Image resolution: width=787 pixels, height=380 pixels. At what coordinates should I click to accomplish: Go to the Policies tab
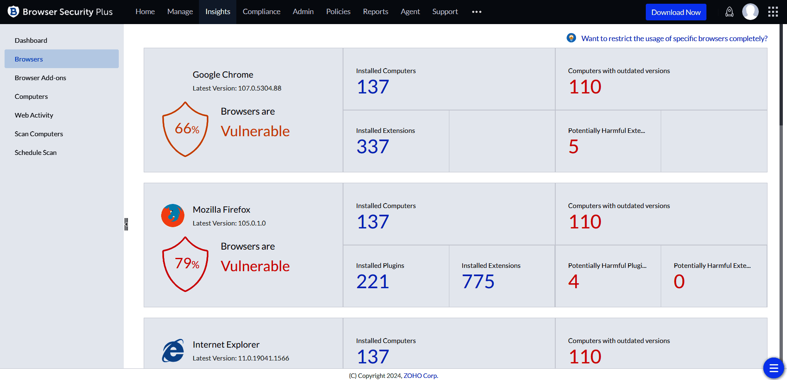[x=338, y=12]
